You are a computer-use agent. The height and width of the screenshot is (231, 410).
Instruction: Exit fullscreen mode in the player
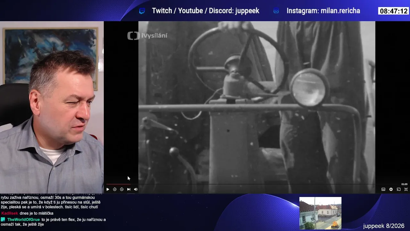tap(406, 189)
